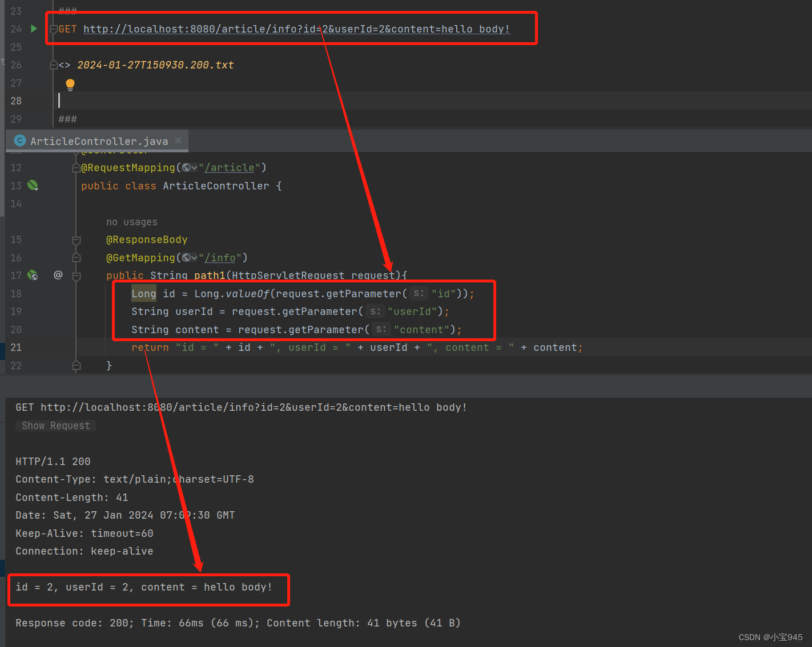Click the @ResponseBody annotation
The width and height of the screenshot is (812, 647).
pos(147,240)
